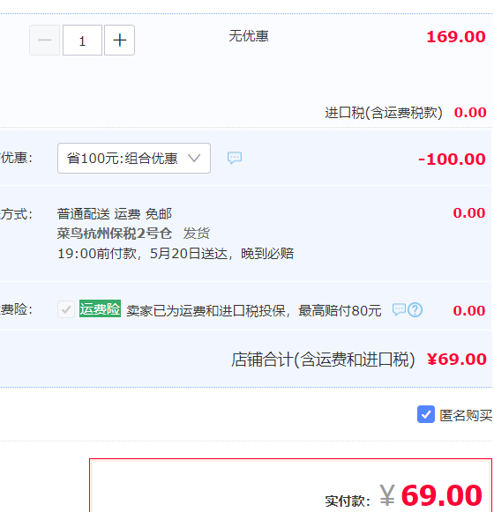Toggle the 匿名购买 checkbox
The width and height of the screenshot is (494, 512).
(x=426, y=414)
